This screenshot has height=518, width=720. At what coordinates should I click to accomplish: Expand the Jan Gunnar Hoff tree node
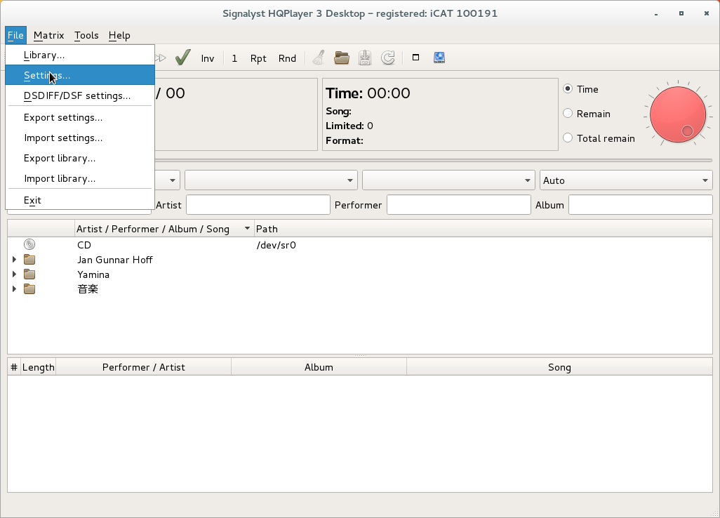(x=14, y=260)
